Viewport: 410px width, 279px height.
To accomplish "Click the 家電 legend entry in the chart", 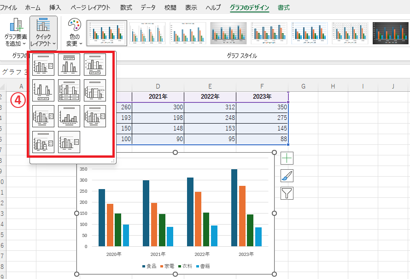I will point(167,266).
